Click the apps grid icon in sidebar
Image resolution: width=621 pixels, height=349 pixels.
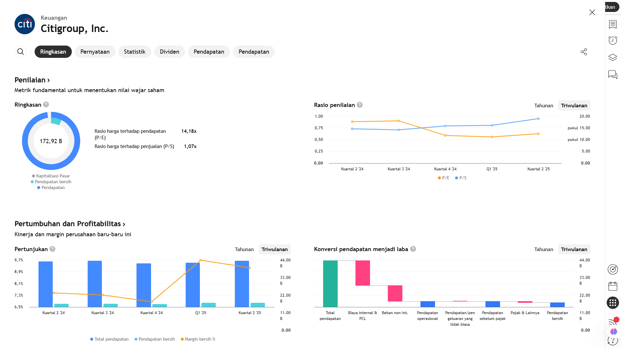click(x=613, y=303)
